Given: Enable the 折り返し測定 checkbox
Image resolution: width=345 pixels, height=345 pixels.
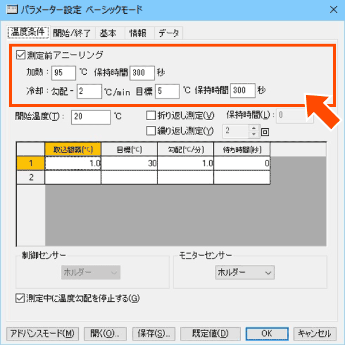Looking at the screenshot, I should tap(152, 116).
